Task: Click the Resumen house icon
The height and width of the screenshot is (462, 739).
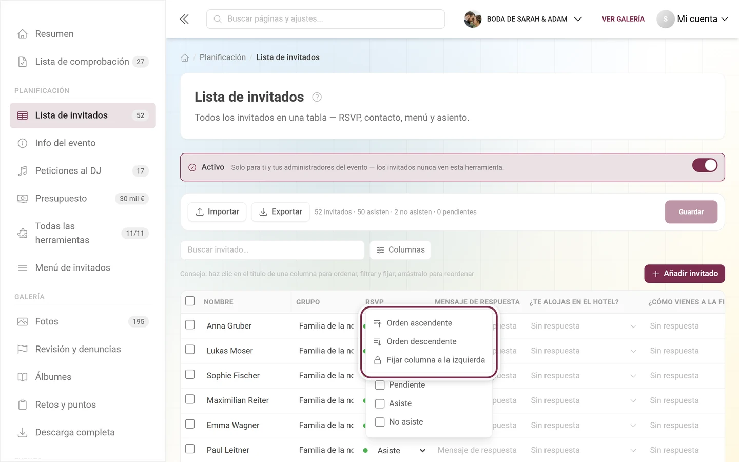Action: coord(23,34)
